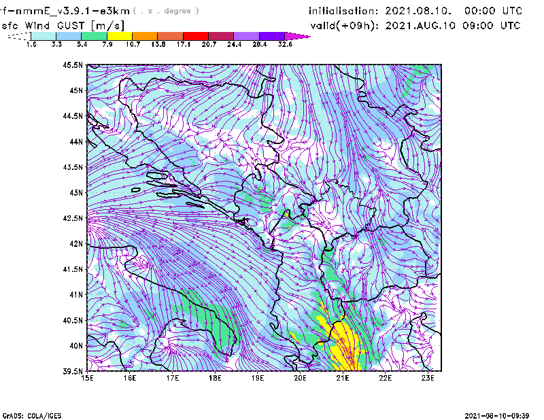Click the 41.5N latitude label
Screen dimensions: 544x420
pos(73,269)
